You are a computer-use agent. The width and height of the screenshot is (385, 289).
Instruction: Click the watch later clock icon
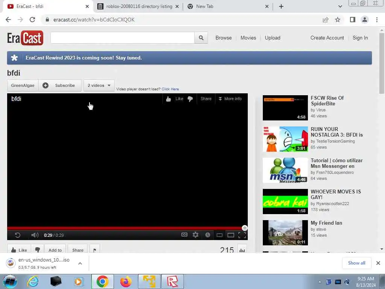[x=208, y=235]
